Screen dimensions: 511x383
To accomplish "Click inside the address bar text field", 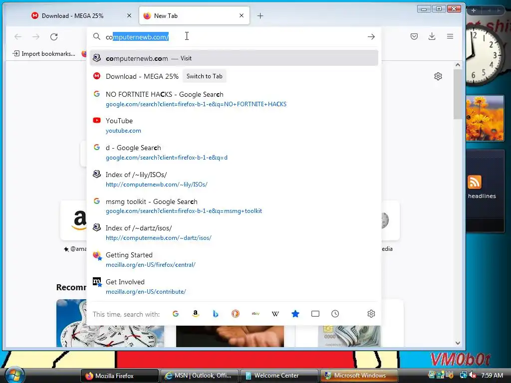I will click(x=234, y=37).
